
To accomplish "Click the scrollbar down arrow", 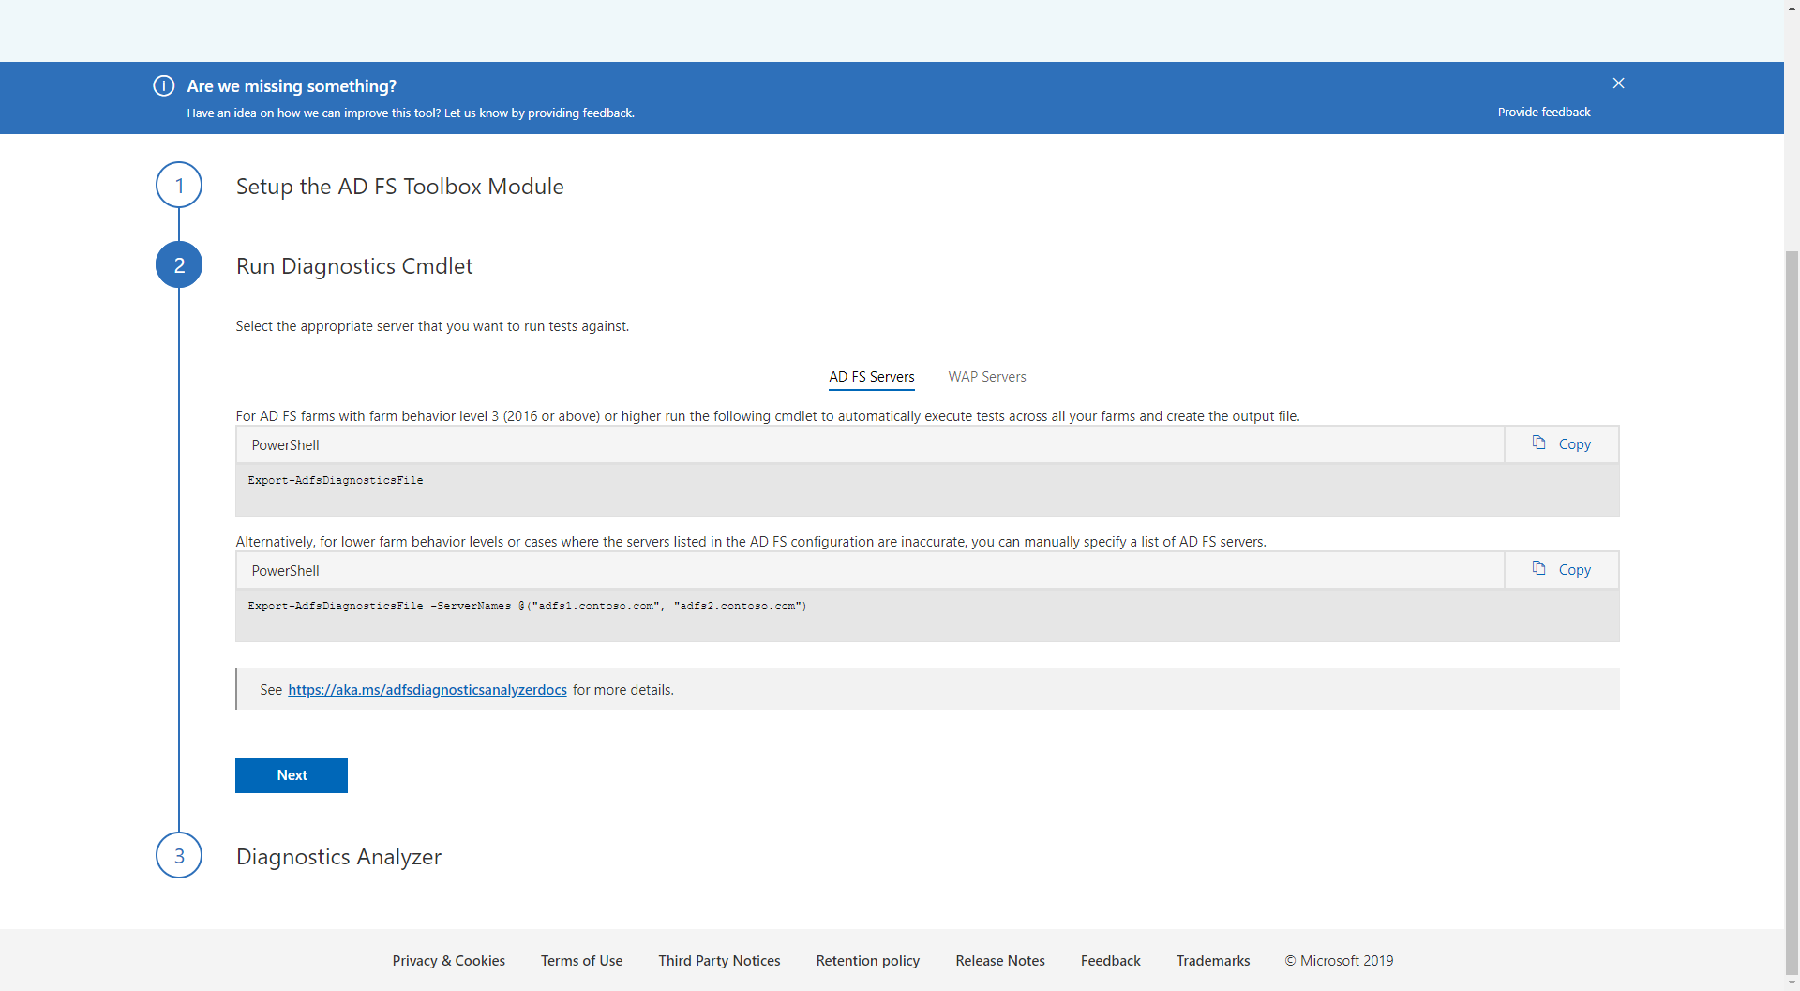I will pos(1792,983).
